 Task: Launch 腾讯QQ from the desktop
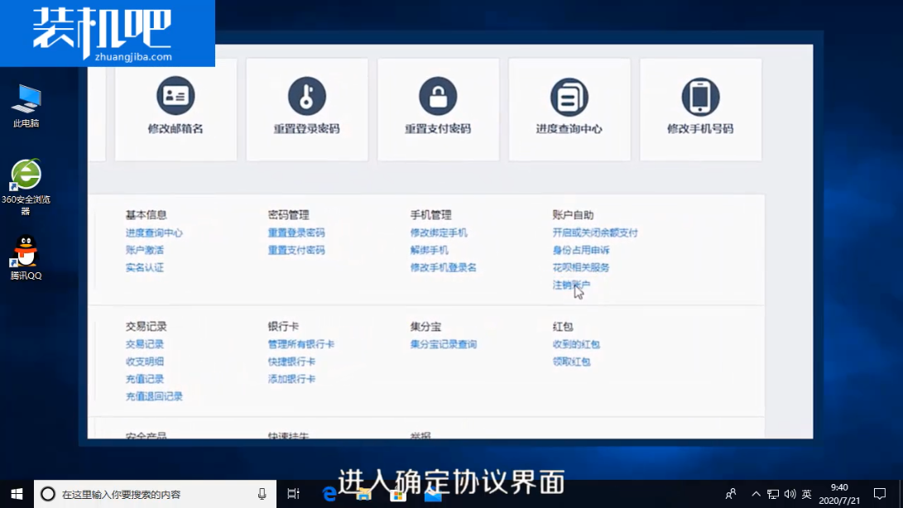26,252
